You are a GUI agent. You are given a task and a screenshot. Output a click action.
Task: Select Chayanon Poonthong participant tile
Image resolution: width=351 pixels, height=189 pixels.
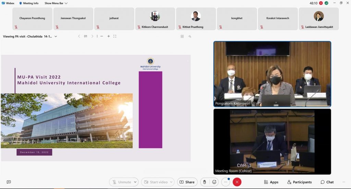[32, 19]
